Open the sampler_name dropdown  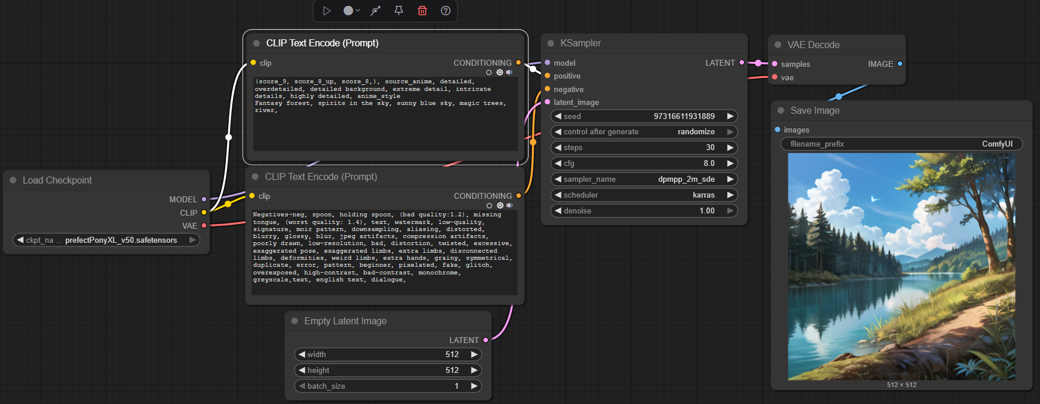[643, 179]
